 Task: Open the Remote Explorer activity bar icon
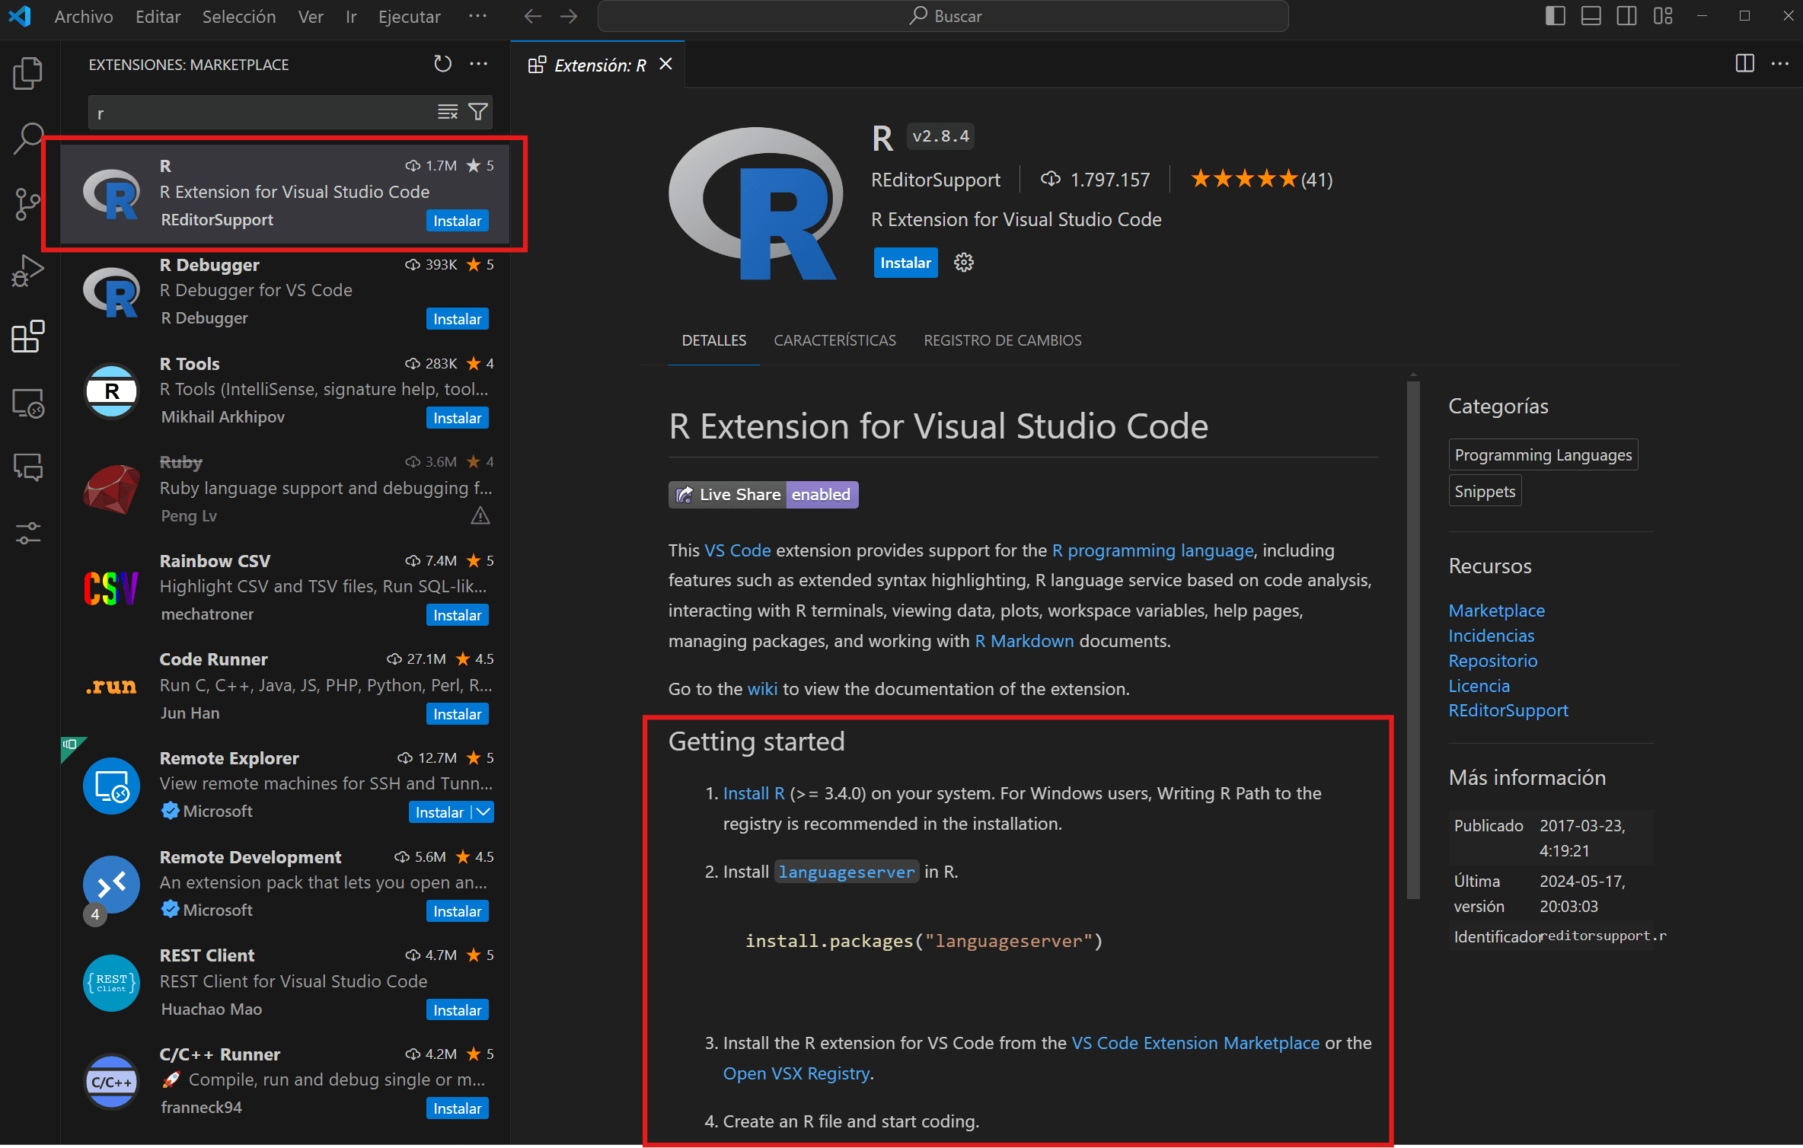[x=28, y=403]
